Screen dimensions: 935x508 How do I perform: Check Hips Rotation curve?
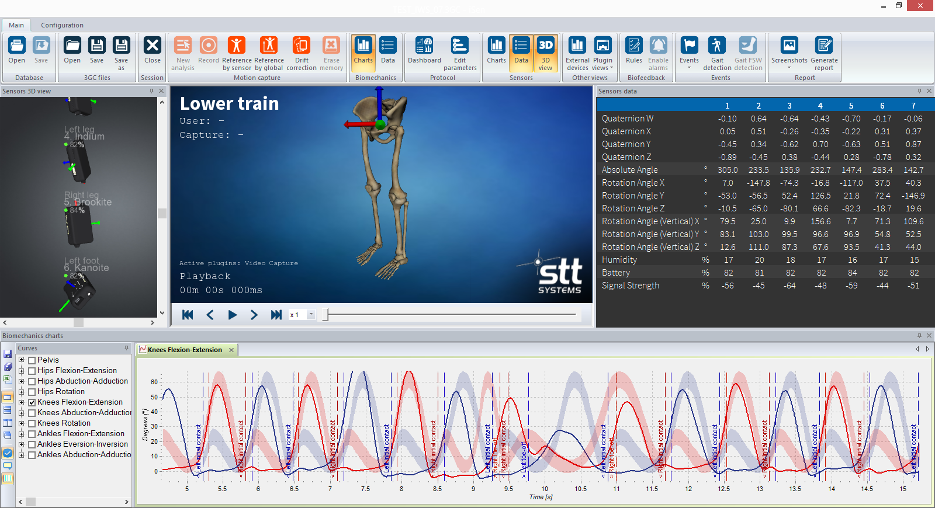pyautogui.click(x=32, y=392)
